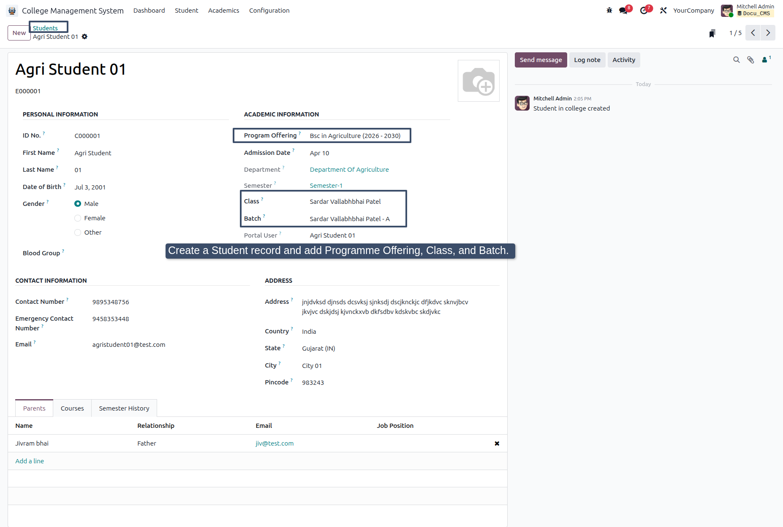Viewport: 783px width, 527px height.
Task: Click the Log note button
Action: [587, 60]
